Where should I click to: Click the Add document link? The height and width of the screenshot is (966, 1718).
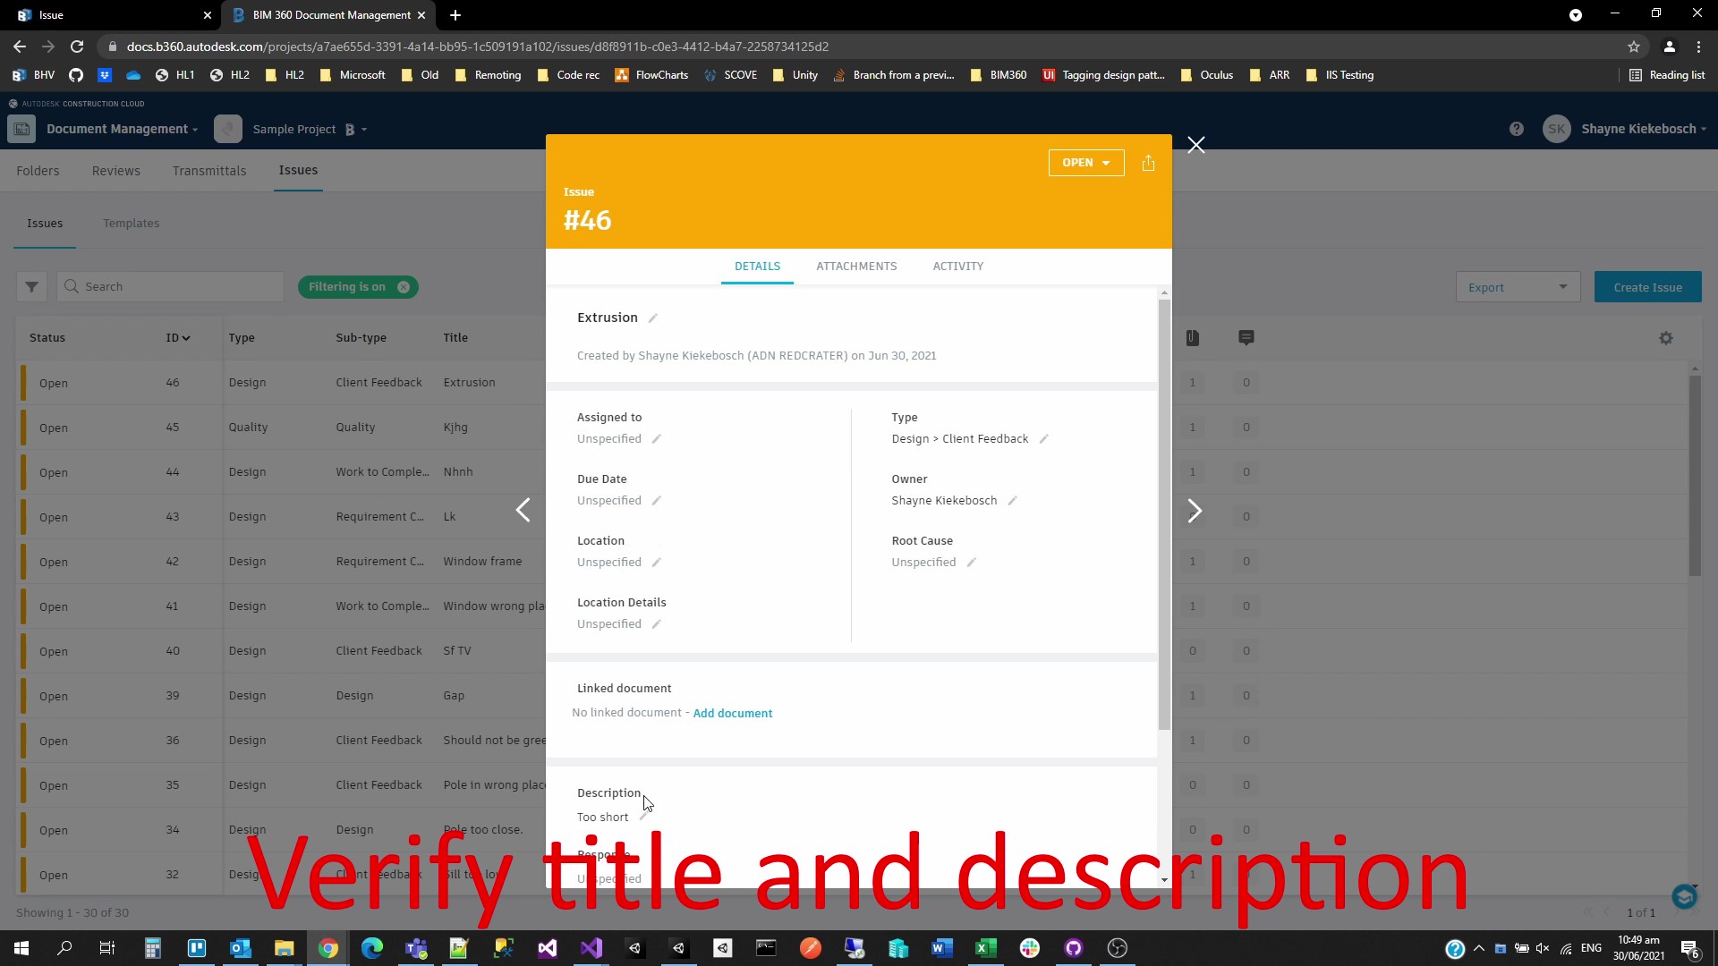click(732, 713)
